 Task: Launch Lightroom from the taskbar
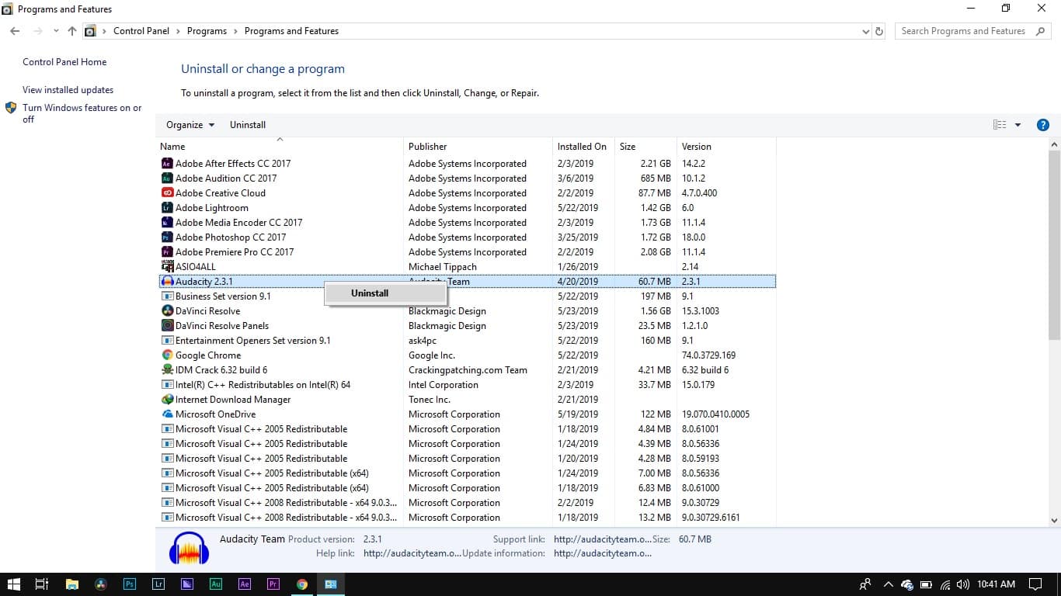coord(158,584)
